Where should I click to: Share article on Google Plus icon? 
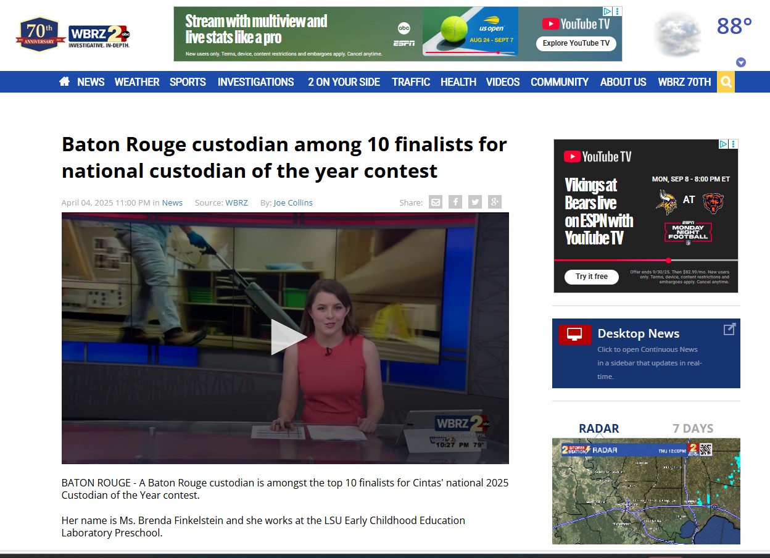coord(494,202)
